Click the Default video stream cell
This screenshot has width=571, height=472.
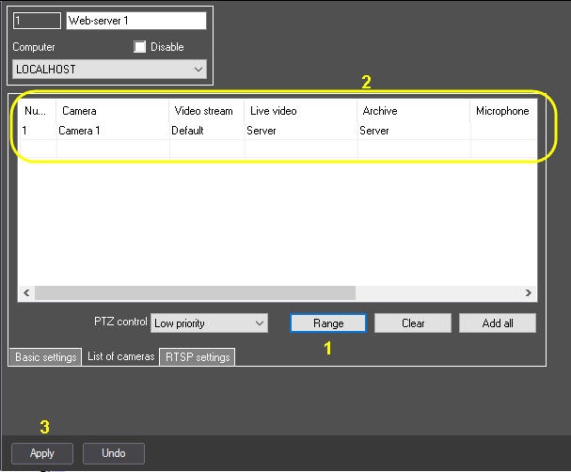(x=205, y=131)
